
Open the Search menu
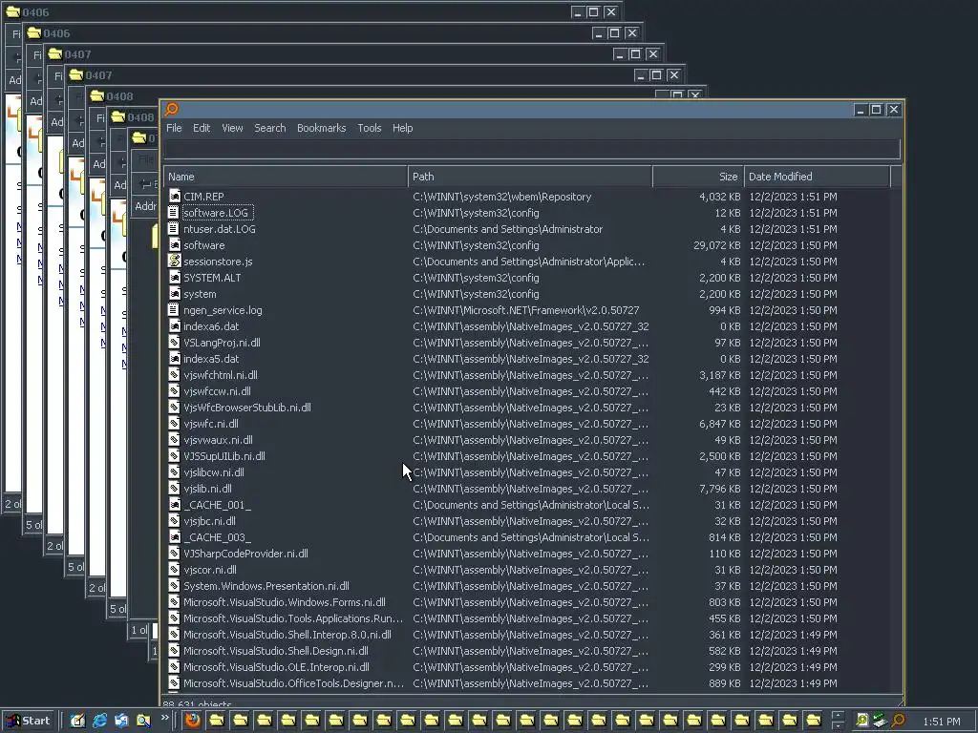click(270, 128)
